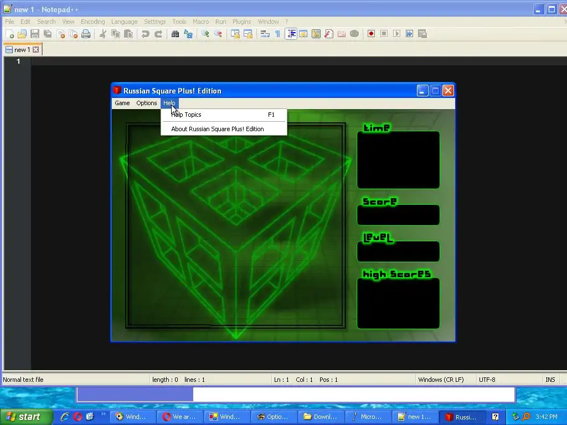Click the Playback macro icon
Viewport: 567px width, 425px height.
tap(396, 34)
